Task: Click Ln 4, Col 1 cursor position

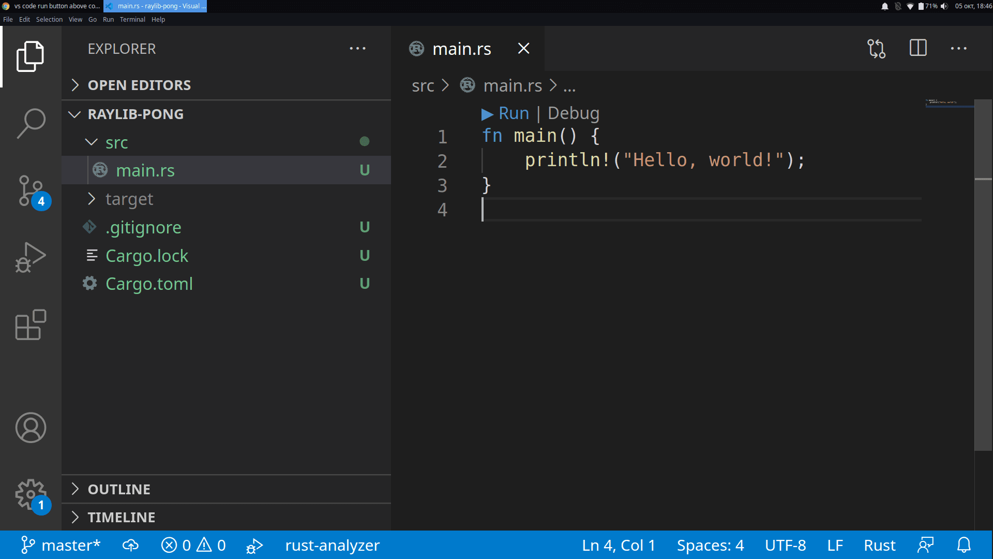Action: click(619, 545)
